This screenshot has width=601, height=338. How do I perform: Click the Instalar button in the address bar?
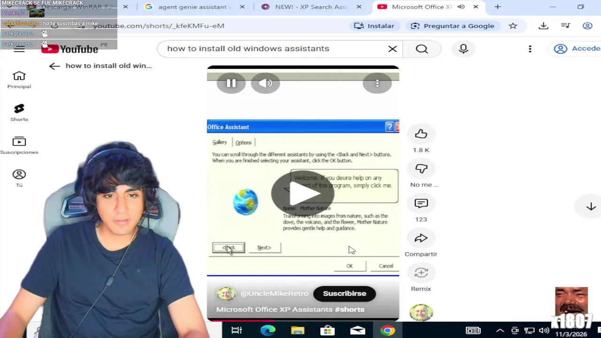[x=374, y=26]
